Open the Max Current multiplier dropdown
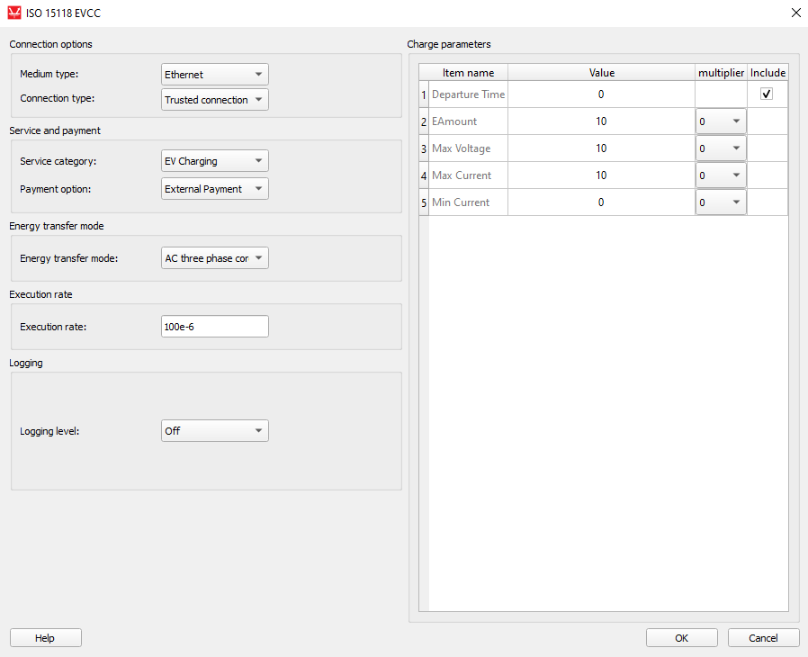 [721, 175]
